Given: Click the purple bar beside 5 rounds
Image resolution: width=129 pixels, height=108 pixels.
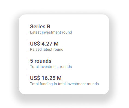Looking at the screenshot, I should (x=27, y=63).
